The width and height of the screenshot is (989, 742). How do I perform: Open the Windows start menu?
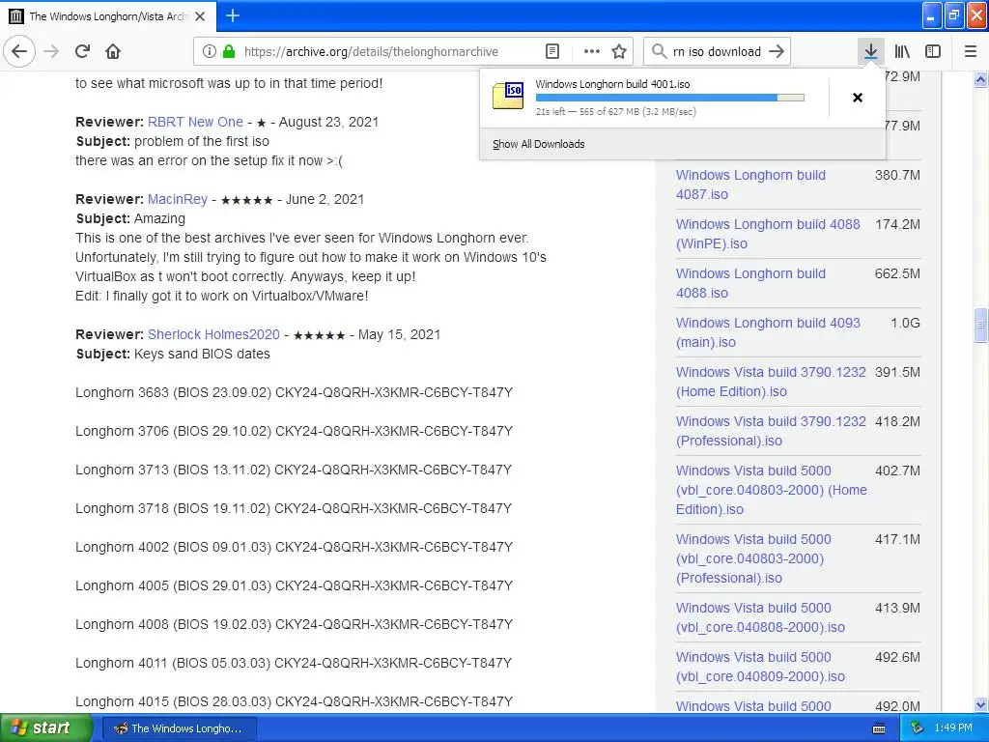[46, 728]
